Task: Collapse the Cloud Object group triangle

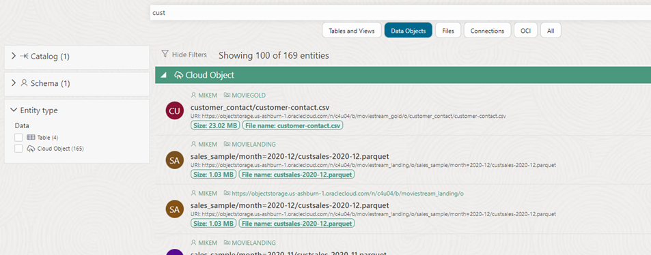Action: pyautogui.click(x=164, y=75)
